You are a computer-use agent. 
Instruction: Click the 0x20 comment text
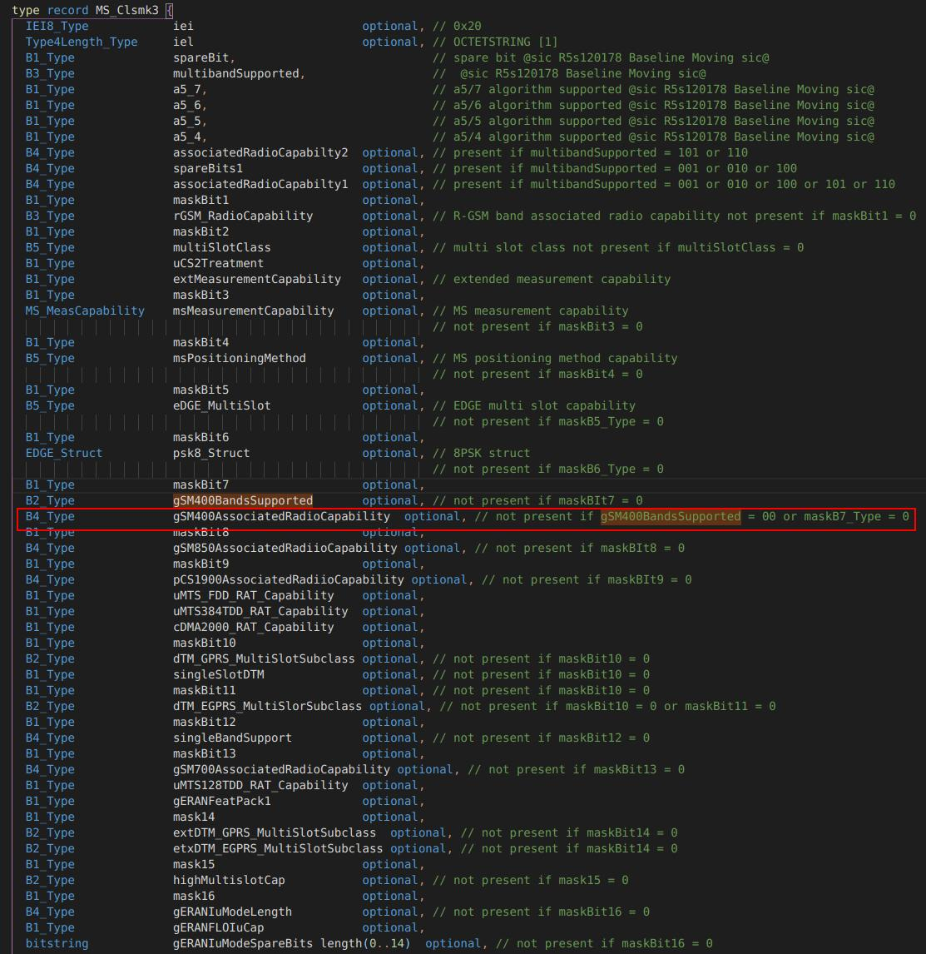(x=467, y=26)
